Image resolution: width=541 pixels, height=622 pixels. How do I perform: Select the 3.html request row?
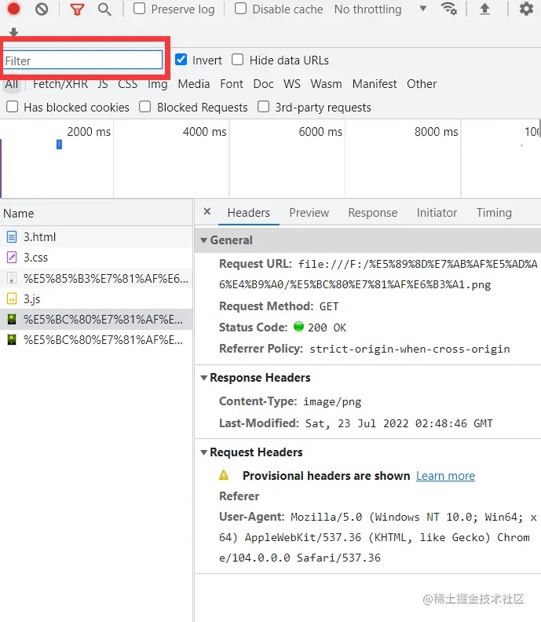point(97,237)
